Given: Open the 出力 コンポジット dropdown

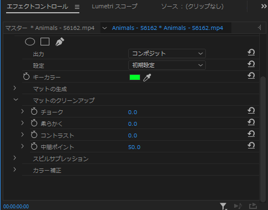Looking at the screenshot, I should coord(167,54).
